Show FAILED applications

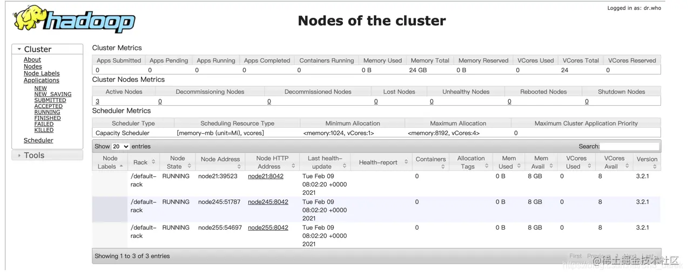pyautogui.click(x=44, y=124)
